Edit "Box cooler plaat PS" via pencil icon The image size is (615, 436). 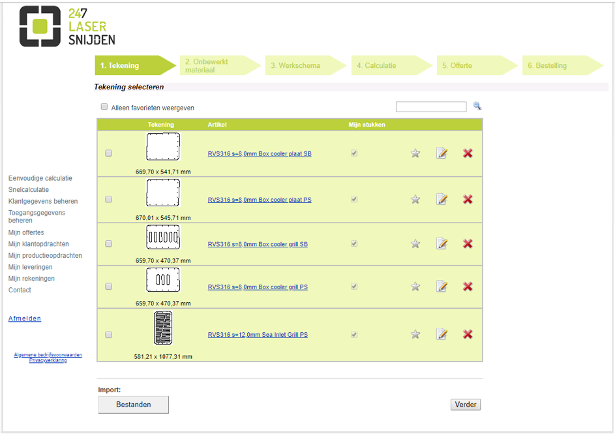point(442,199)
